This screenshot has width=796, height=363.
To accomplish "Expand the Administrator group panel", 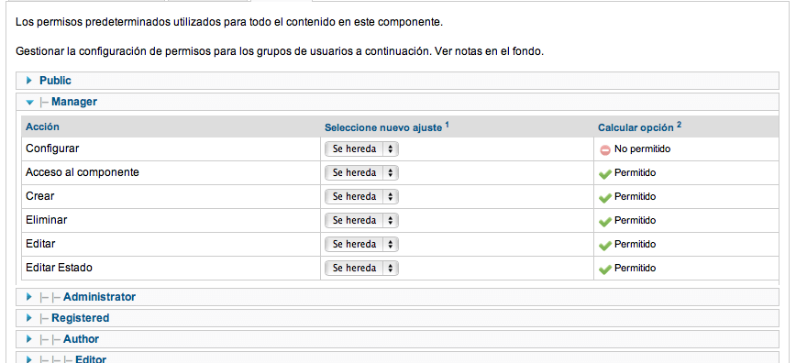I will pos(397,297).
